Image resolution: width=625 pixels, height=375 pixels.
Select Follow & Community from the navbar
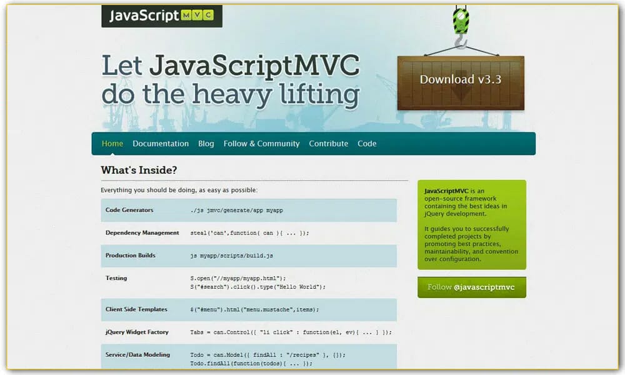261,143
